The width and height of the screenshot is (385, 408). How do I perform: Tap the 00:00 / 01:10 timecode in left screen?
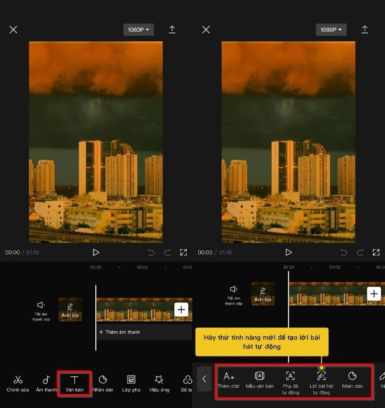tap(22, 252)
